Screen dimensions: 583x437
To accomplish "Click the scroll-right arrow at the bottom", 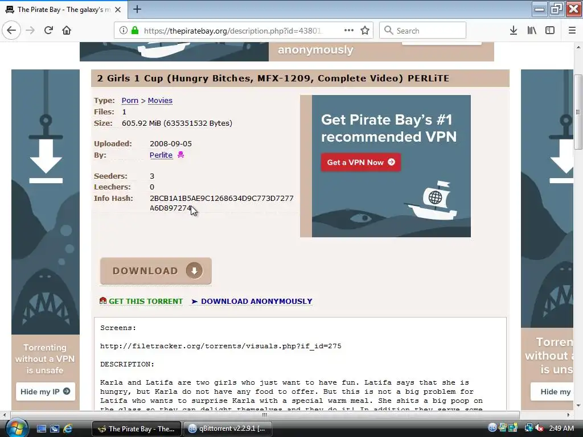I will click(568, 415).
